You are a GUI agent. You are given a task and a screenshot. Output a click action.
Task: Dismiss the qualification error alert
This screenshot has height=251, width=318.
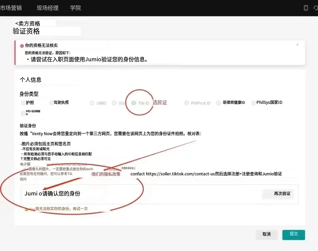pos(297,45)
